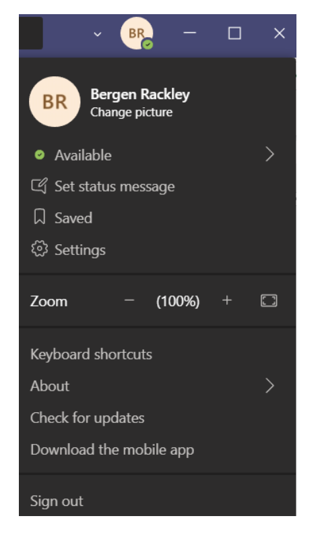The image size is (318, 537).
Task: Open Keyboard shortcuts
Action: [x=92, y=354]
